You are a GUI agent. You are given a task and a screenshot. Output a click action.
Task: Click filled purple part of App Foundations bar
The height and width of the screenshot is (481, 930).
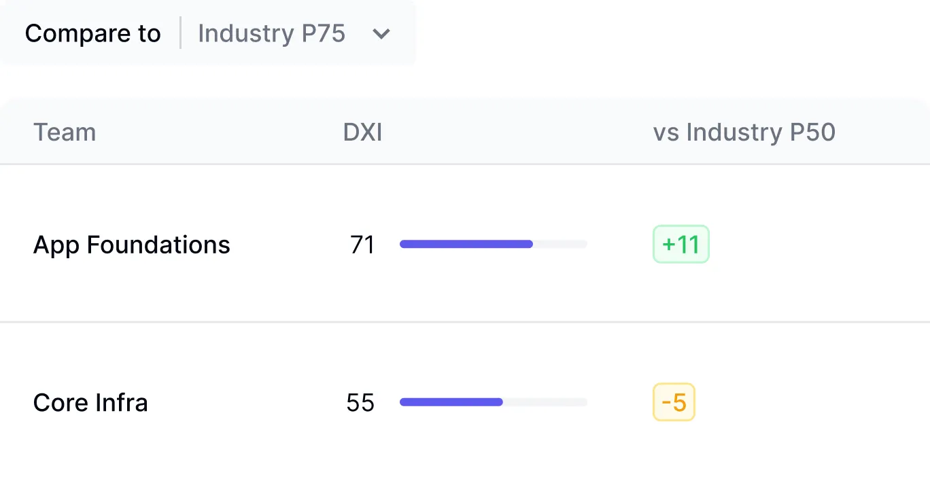466,244
